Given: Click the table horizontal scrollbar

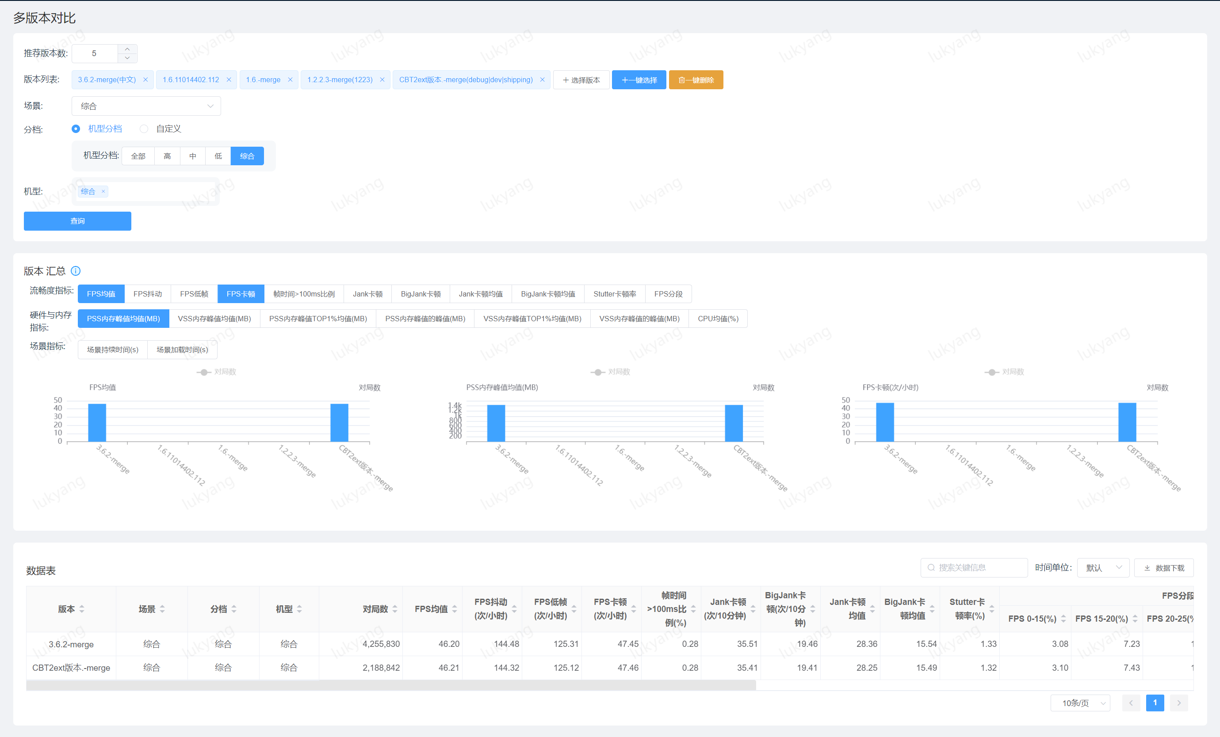Looking at the screenshot, I should (x=391, y=685).
